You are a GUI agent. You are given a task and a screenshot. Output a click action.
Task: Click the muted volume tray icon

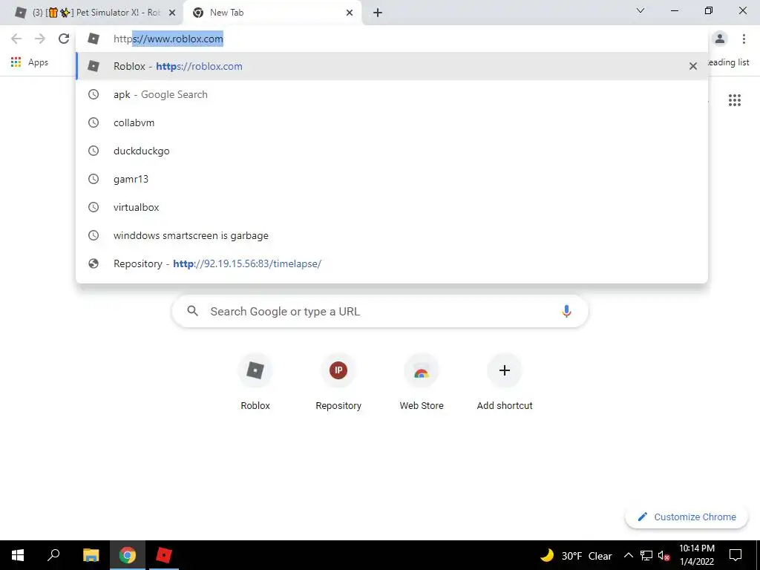point(664,555)
